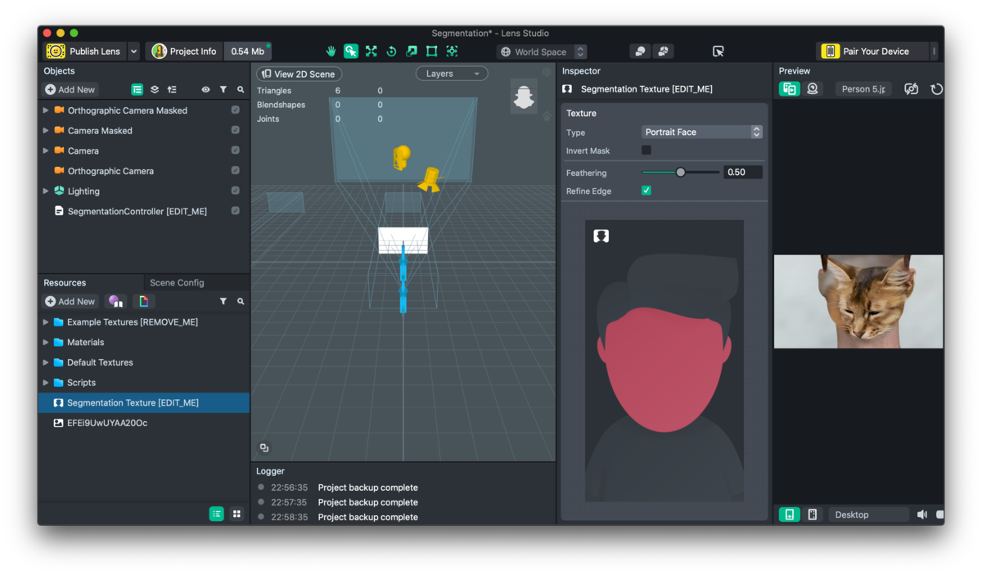
Task: Open the World Space dropdown
Action: click(542, 52)
